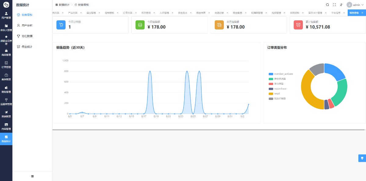
Task: Switch to the 视频管理 tab
Action: pos(276,13)
